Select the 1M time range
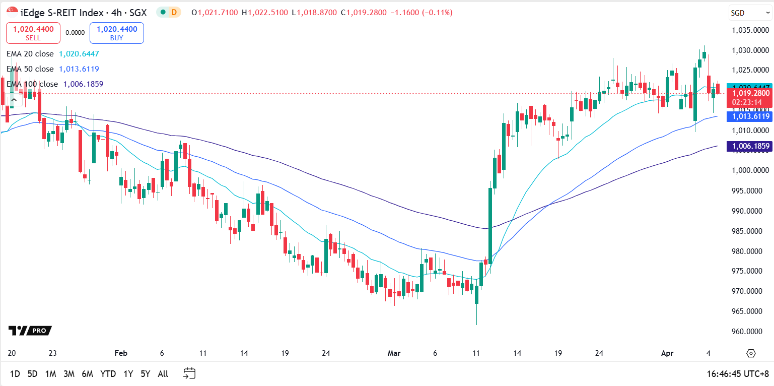The width and height of the screenshot is (774, 386). [x=50, y=374]
